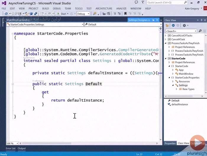Click the Class View forward arrow icon
The width and height of the screenshot is (207, 156).
(x=178, y=25)
